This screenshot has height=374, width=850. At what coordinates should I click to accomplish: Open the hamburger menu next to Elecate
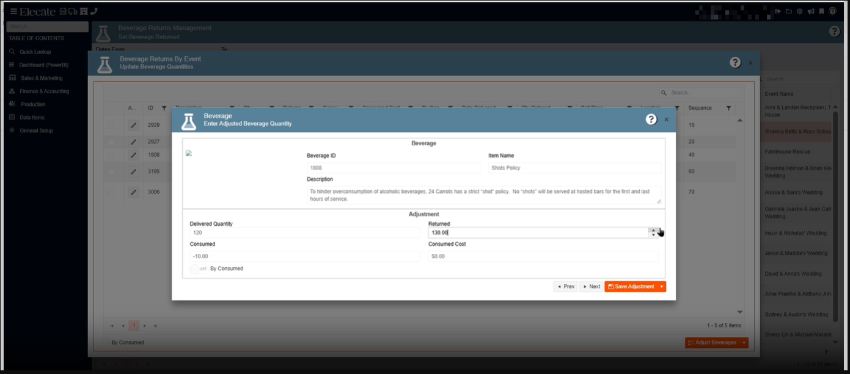pos(13,12)
